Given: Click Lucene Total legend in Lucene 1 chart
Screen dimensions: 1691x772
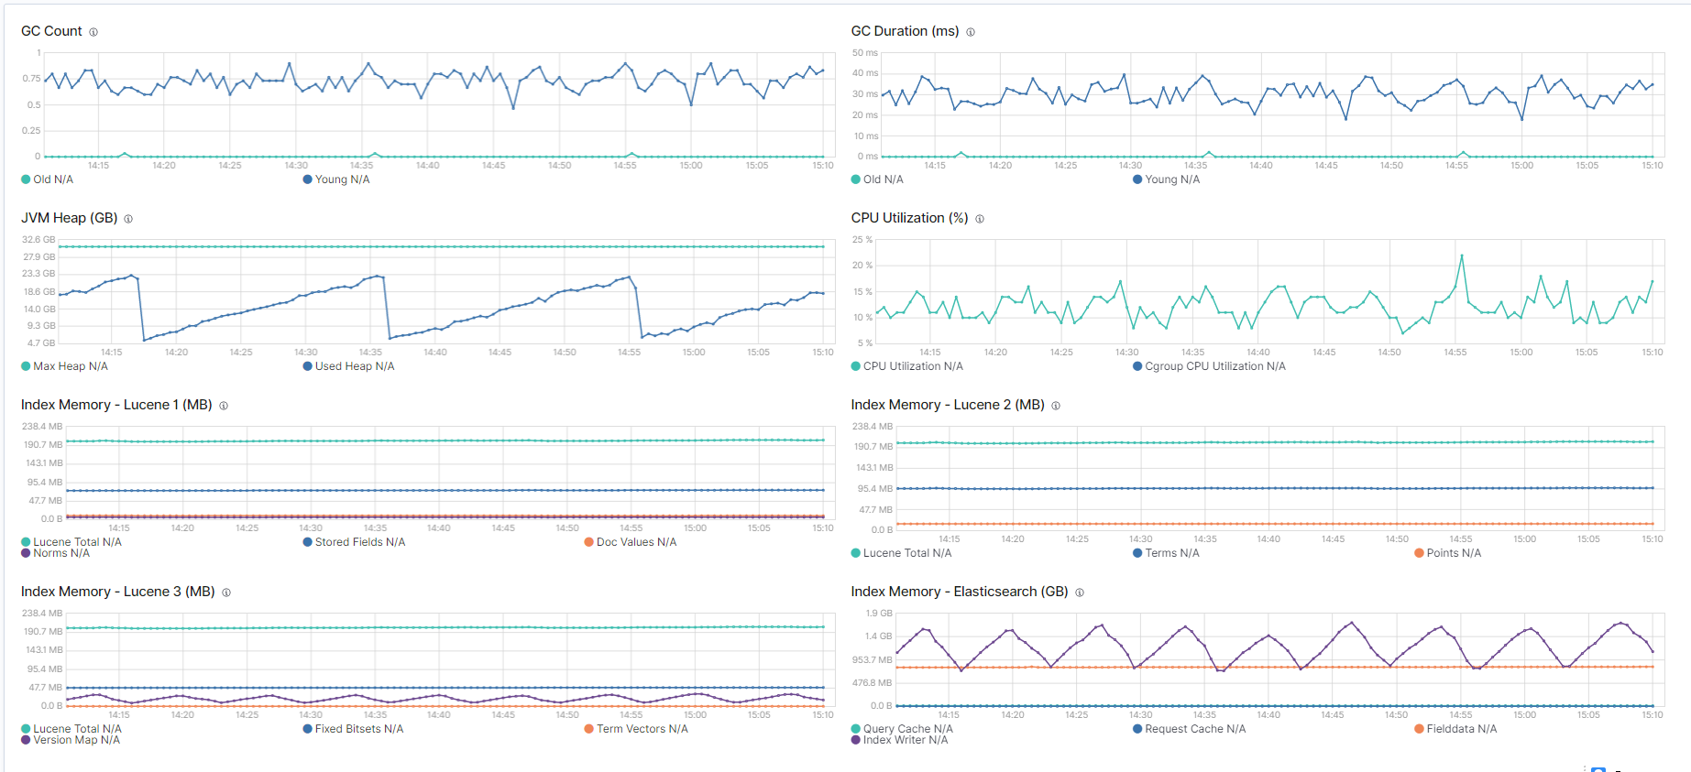Looking at the screenshot, I should point(71,542).
